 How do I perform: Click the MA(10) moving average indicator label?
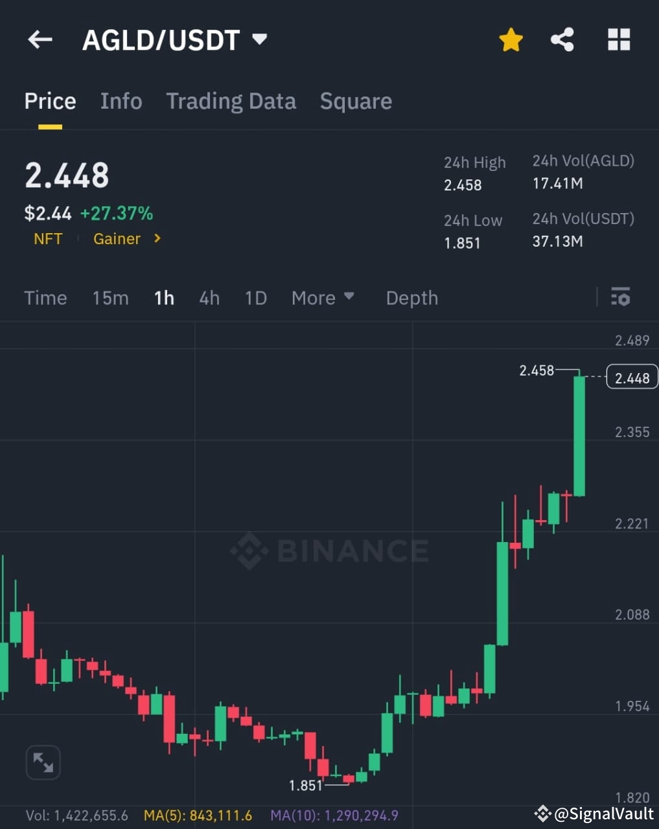tap(334, 816)
